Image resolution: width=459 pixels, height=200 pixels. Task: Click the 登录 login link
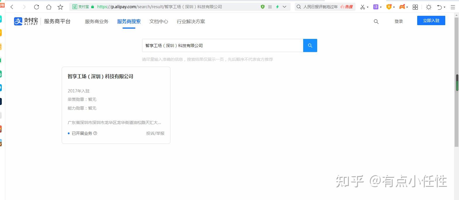point(399,21)
